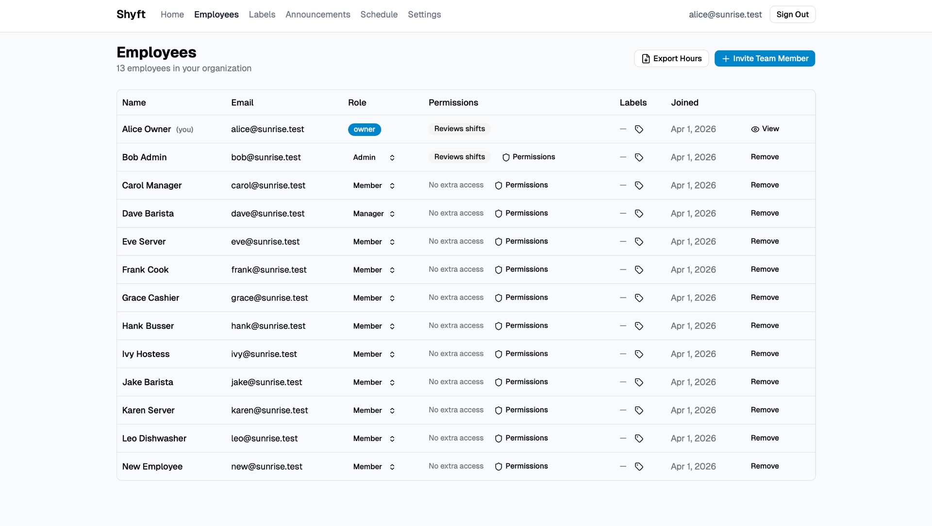This screenshot has height=526, width=932.
Task: Open the role dropdown for Eve Server
Action: pyautogui.click(x=374, y=242)
